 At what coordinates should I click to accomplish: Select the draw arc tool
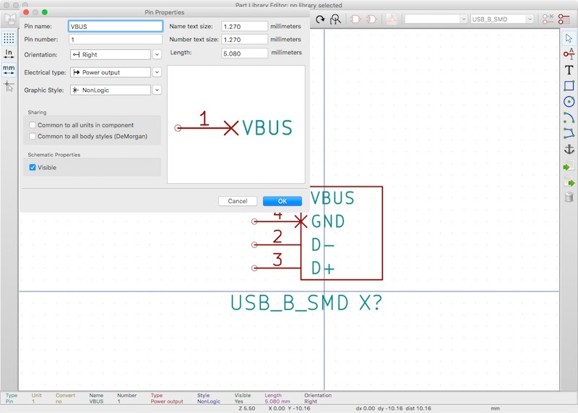569,117
